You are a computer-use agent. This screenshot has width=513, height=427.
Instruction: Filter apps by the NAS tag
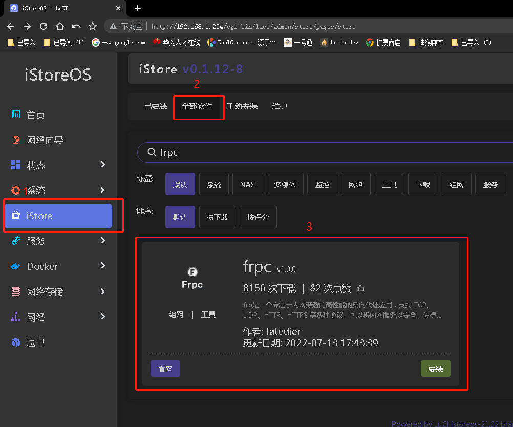(247, 185)
